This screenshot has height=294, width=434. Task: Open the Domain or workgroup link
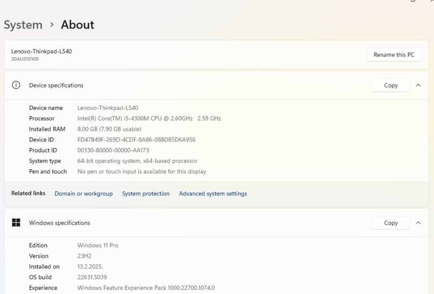coord(83,193)
